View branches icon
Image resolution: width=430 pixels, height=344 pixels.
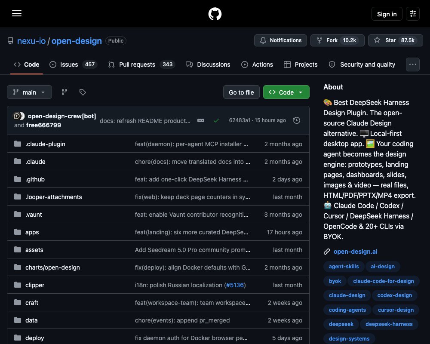coord(64,92)
